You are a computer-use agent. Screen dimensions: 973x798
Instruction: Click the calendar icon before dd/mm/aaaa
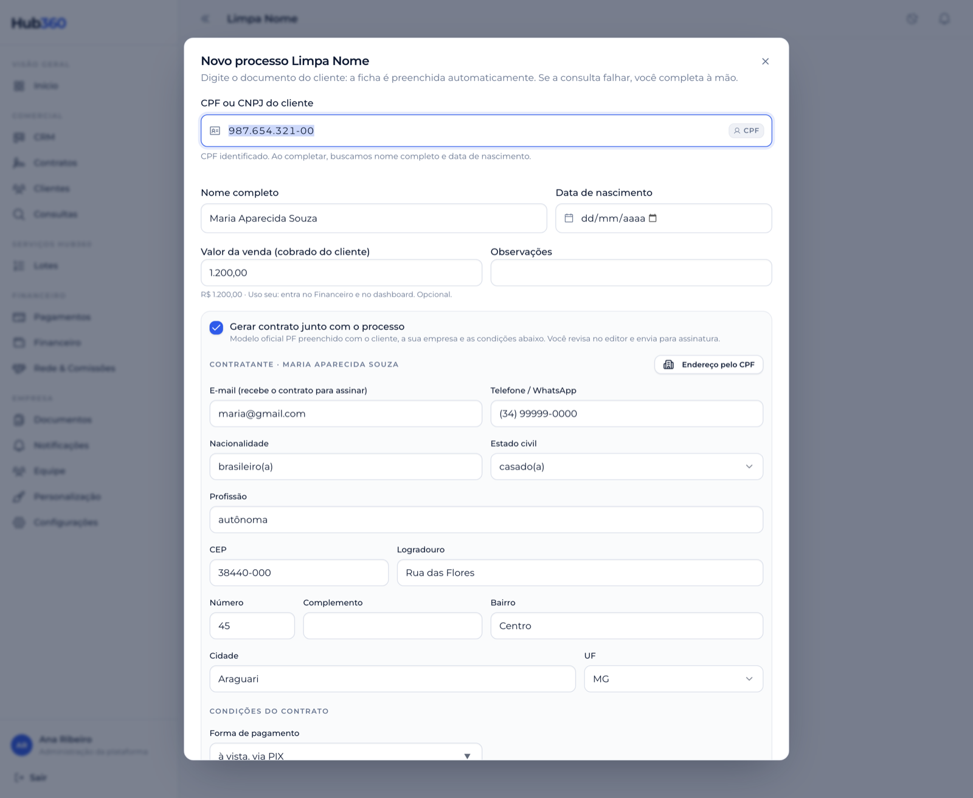pyautogui.click(x=569, y=218)
